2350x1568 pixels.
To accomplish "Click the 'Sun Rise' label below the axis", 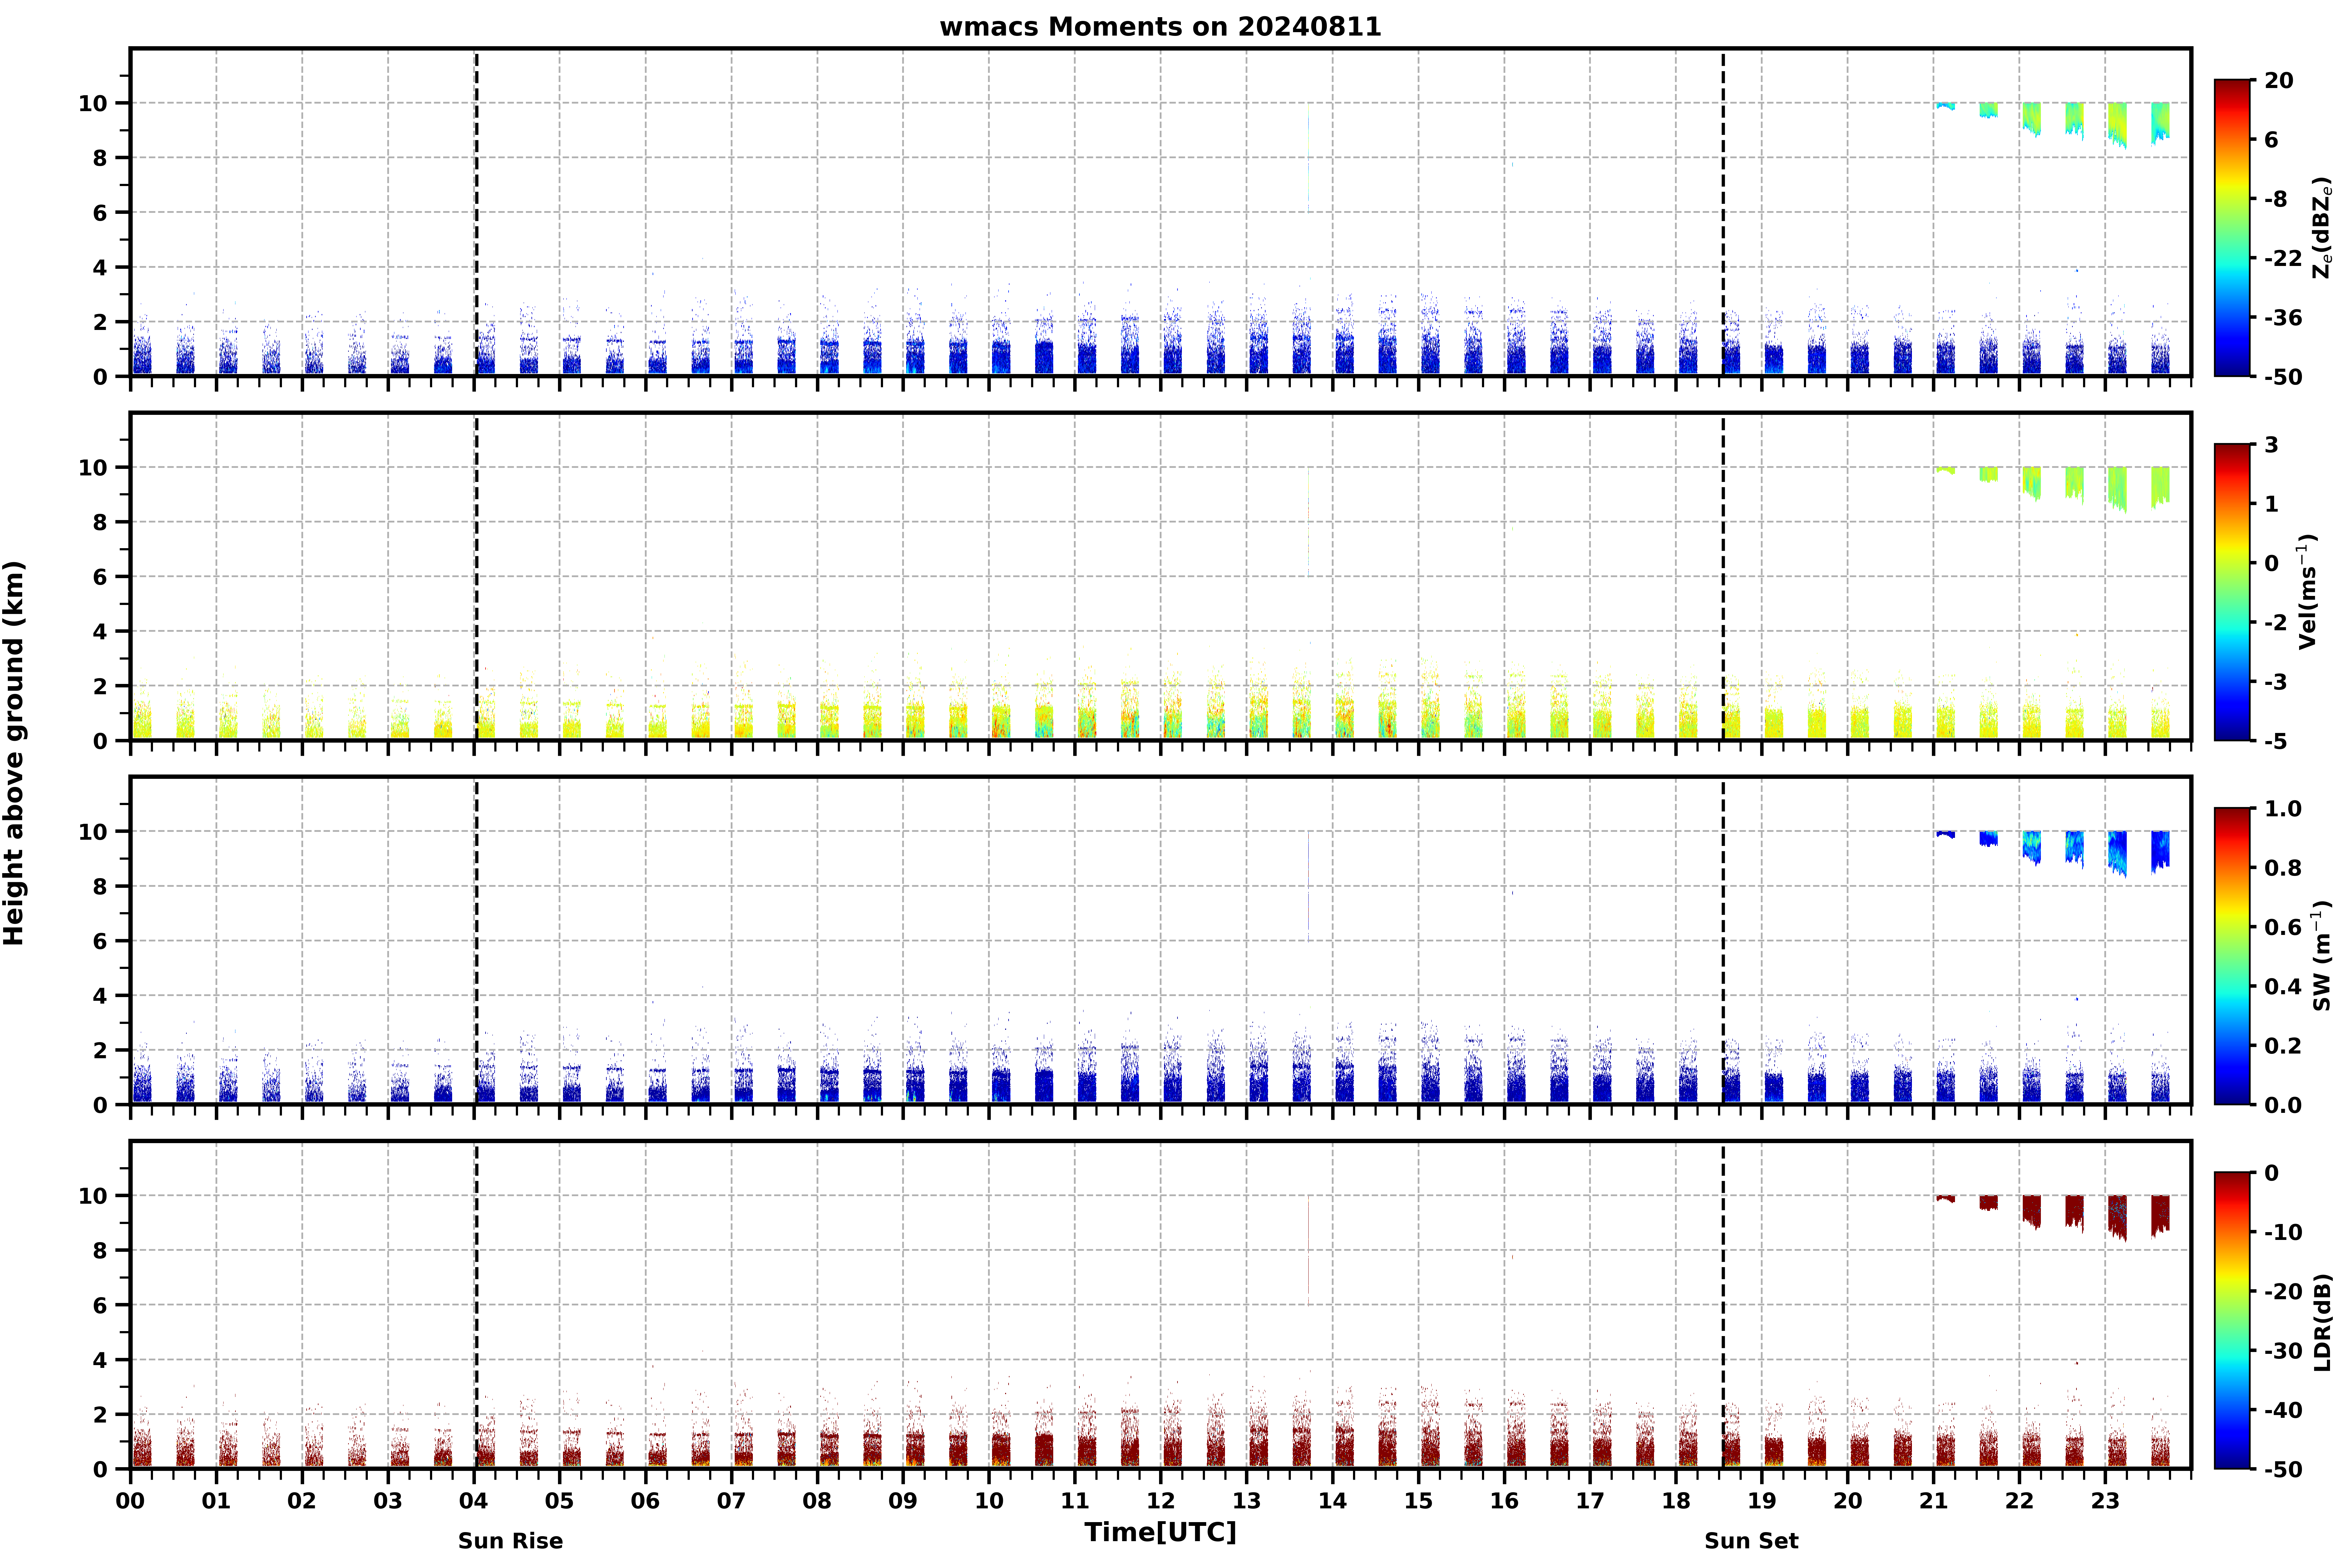I will (510, 1541).
